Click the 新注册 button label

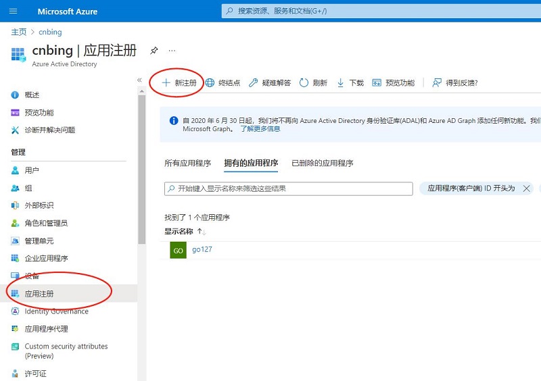pos(185,82)
